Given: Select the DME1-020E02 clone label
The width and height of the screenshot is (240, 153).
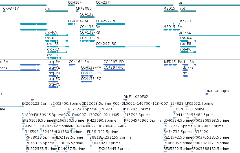Looking at the screenshot, I should coord(136,97).
